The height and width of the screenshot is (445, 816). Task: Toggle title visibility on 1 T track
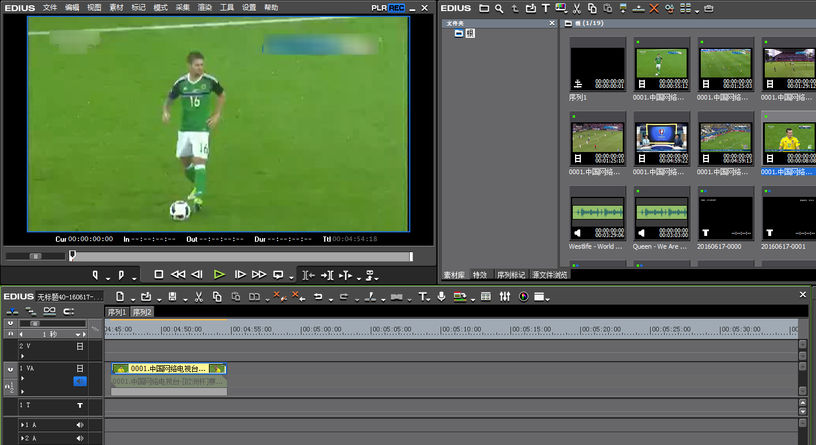tap(80, 405)
